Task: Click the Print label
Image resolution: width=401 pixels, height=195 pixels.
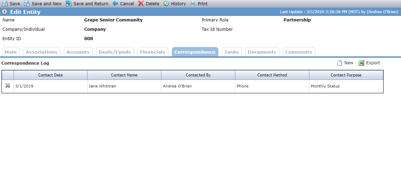Action: pos(203,4)
